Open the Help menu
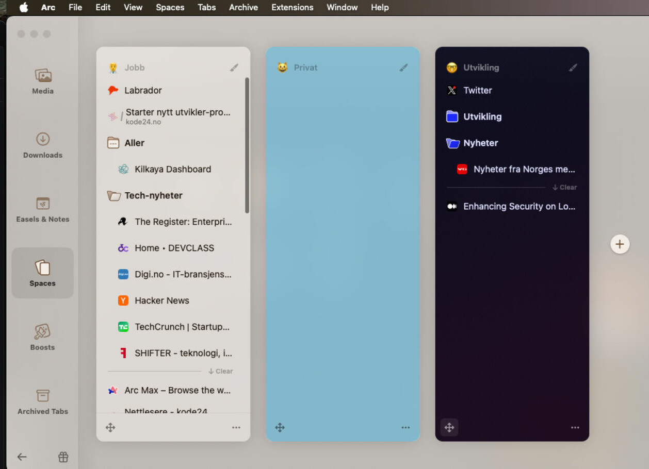Screen dimensions: 649x469 [380, 7]
